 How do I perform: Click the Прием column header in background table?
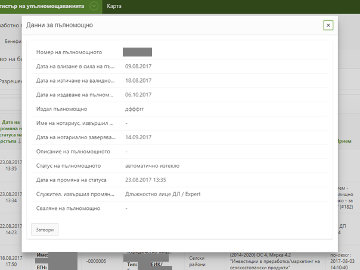[x=345, y=141]
